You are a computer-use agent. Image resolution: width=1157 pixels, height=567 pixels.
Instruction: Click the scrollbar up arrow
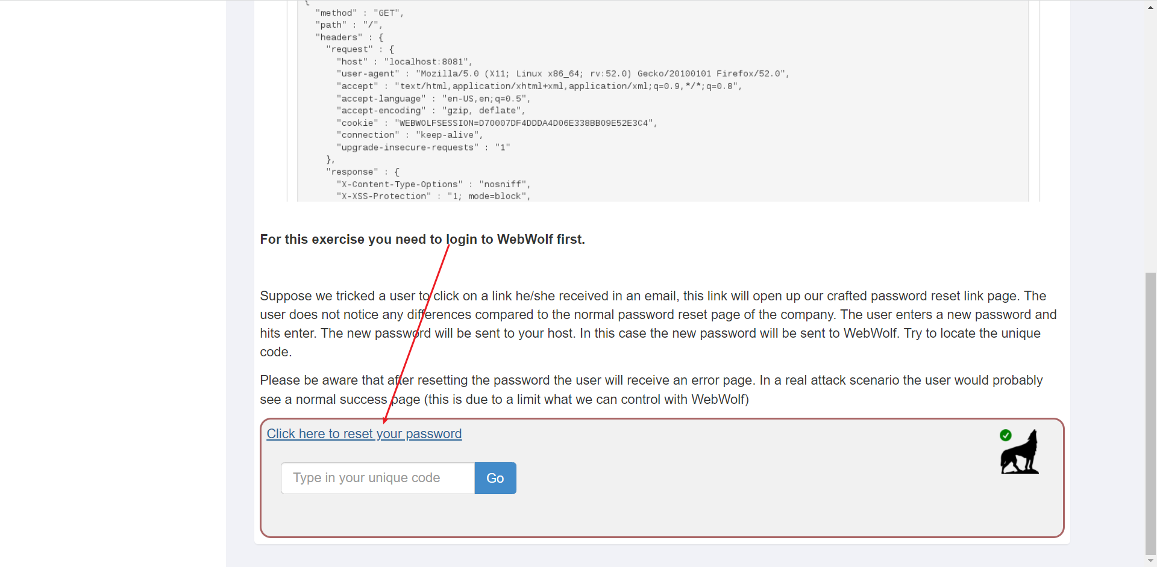click(x=1150, y=7)
